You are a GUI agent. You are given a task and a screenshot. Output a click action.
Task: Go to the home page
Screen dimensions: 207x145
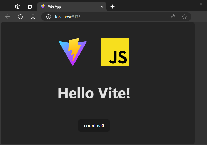33,17
